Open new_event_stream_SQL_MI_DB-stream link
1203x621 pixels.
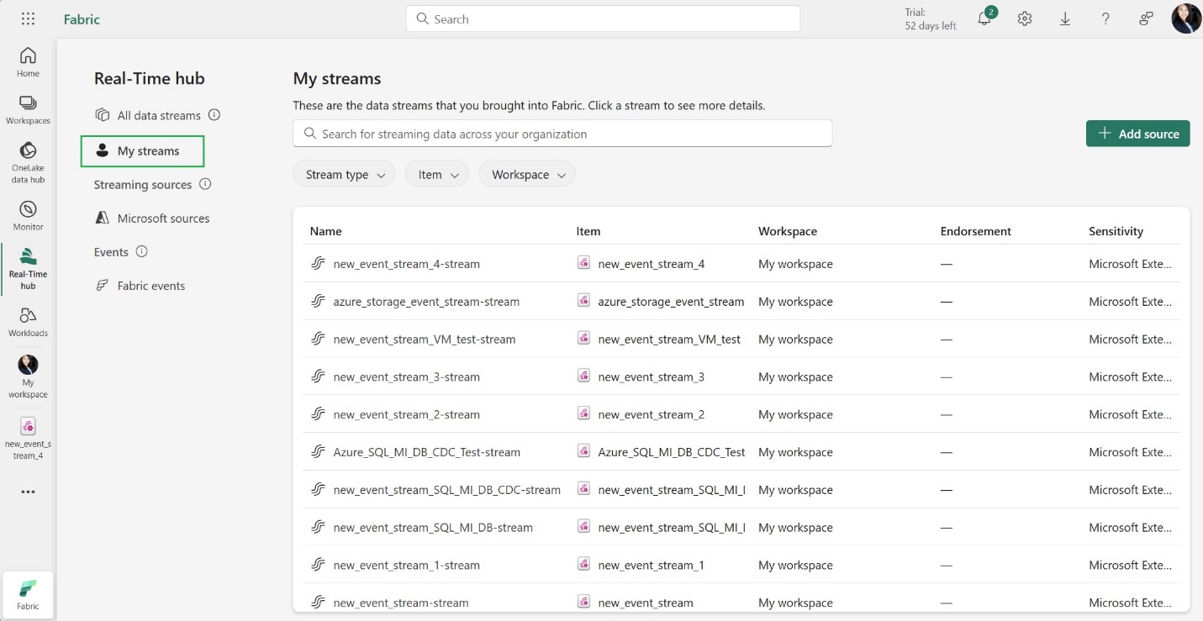click(x=433, y=528)
